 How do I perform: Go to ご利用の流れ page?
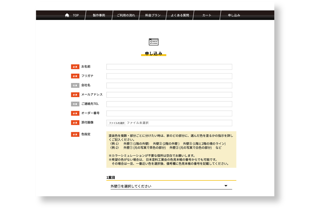pos(126,15)
